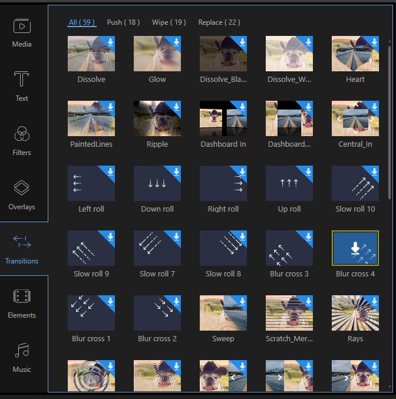The height and width of the screenshot is (399, 396).
Task: Download the Ripple transition via its corner arrow
Action: pyautogui.click(x=176, y=107)
